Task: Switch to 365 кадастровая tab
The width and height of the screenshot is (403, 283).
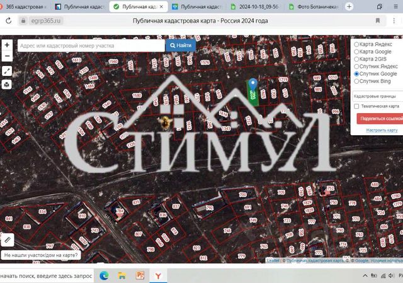Action: 25,7
